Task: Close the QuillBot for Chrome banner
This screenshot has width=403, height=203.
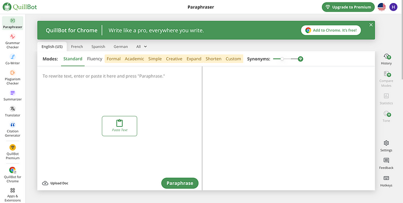Action: pos(371,25)
